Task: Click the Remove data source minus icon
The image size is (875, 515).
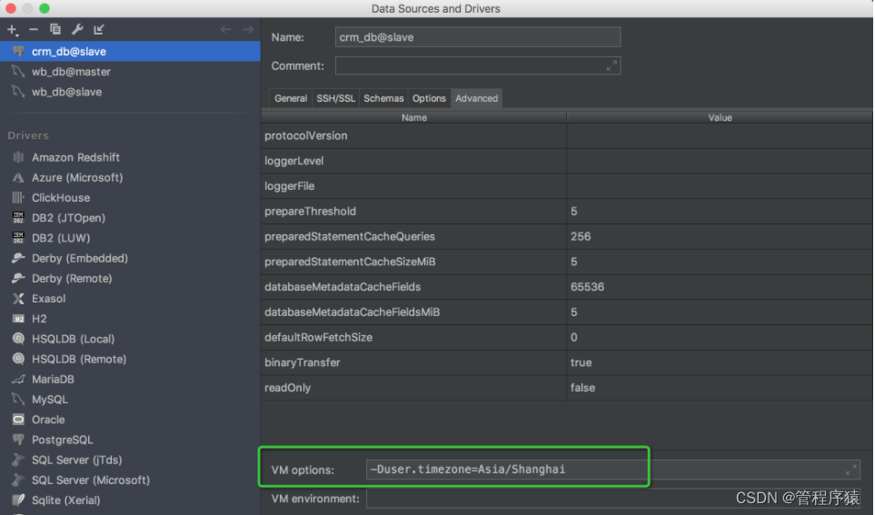Action: click(34, 30)
